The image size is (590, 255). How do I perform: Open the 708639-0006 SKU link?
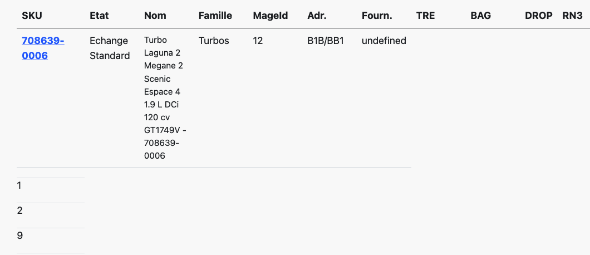click(43, 48)
